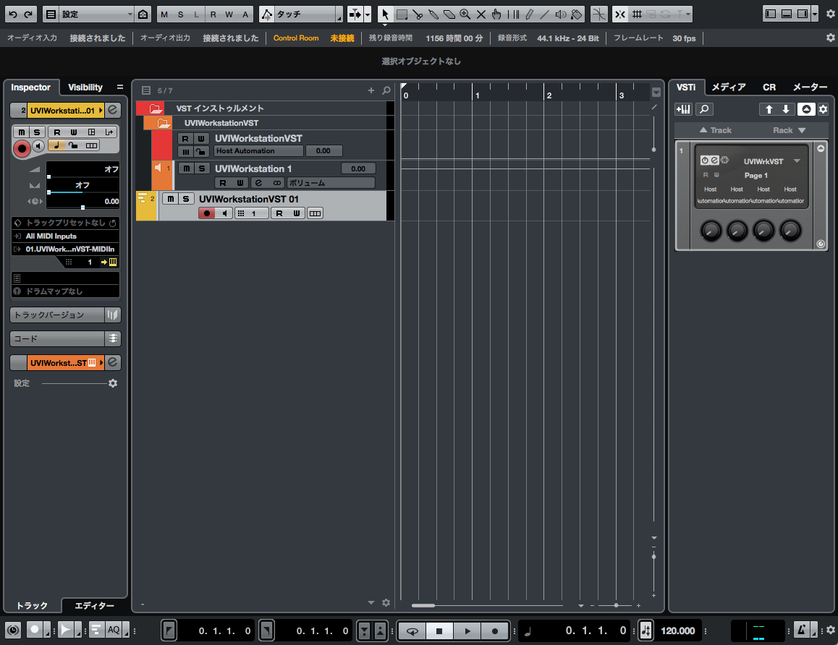The width and height of the screenshot is (838, 645).
Task: Click Find Instruments magnifier in VSTi panel
Action: (x=704, y=109)
